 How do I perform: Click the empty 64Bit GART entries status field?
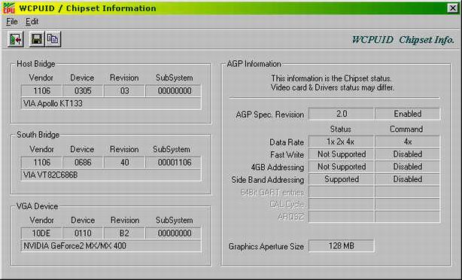coord(342,192)
